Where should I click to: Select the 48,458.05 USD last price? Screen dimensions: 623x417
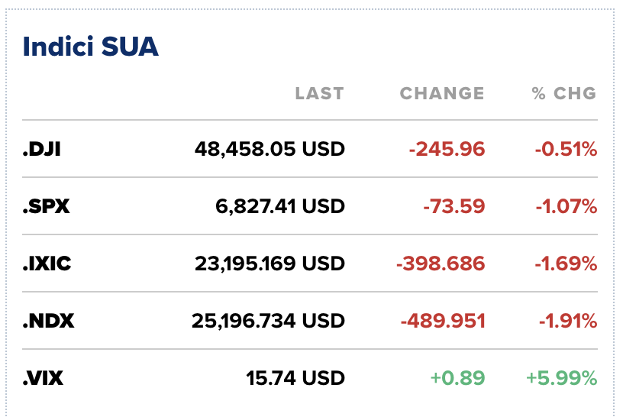point(270,149)
